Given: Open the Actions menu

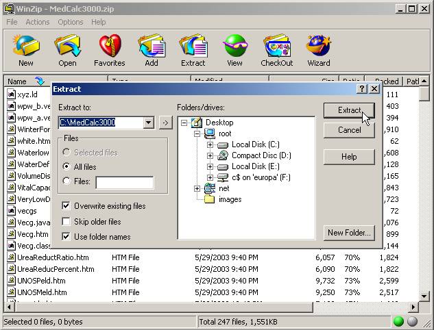Looking at the screenshot, I should point(38,22).
